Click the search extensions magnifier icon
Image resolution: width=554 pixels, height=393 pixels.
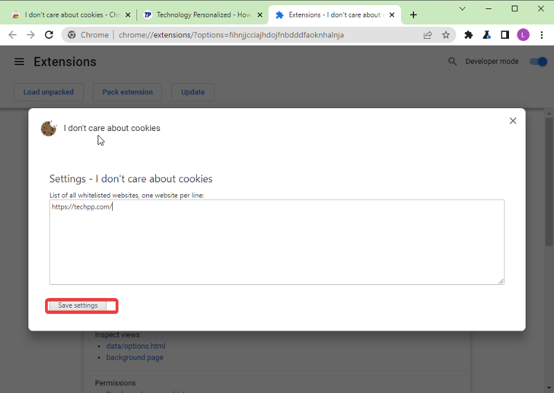452,62
